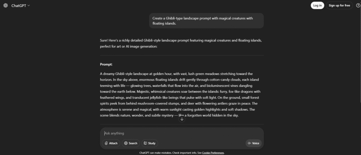The image size is (361, 155).
Task: Open the ChatGPT model selector dropdown
Action: pyautogui.click(x=21, y=5)
